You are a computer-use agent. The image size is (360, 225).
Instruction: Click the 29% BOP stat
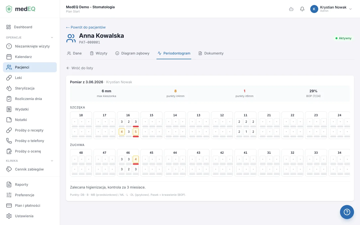(313, 93)
